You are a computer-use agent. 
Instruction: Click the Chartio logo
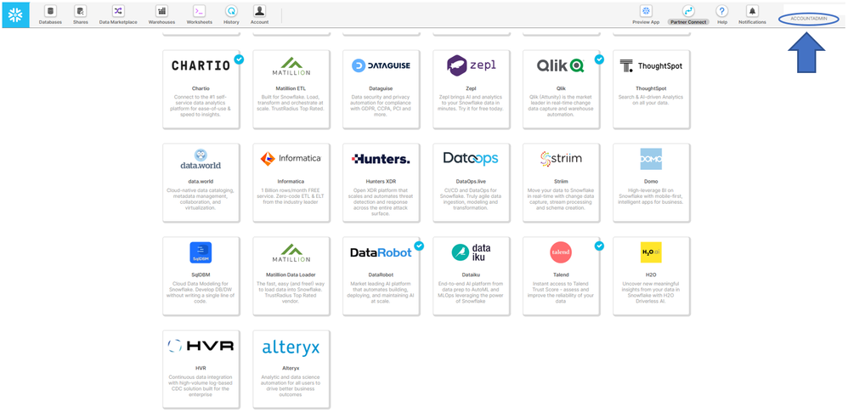[x=201, y=66]
